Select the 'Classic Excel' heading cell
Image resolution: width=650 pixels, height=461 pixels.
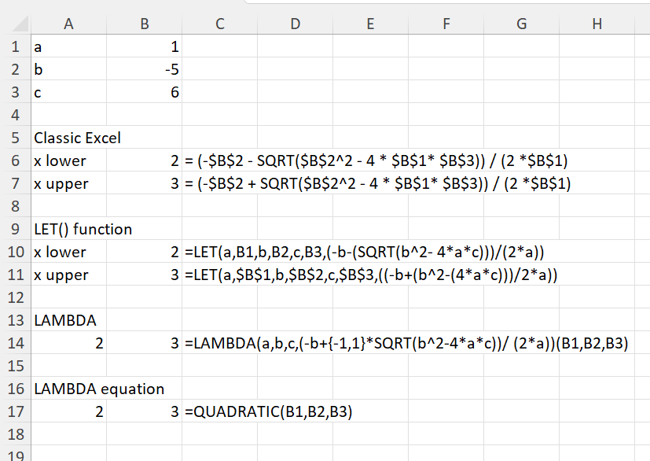77,138
